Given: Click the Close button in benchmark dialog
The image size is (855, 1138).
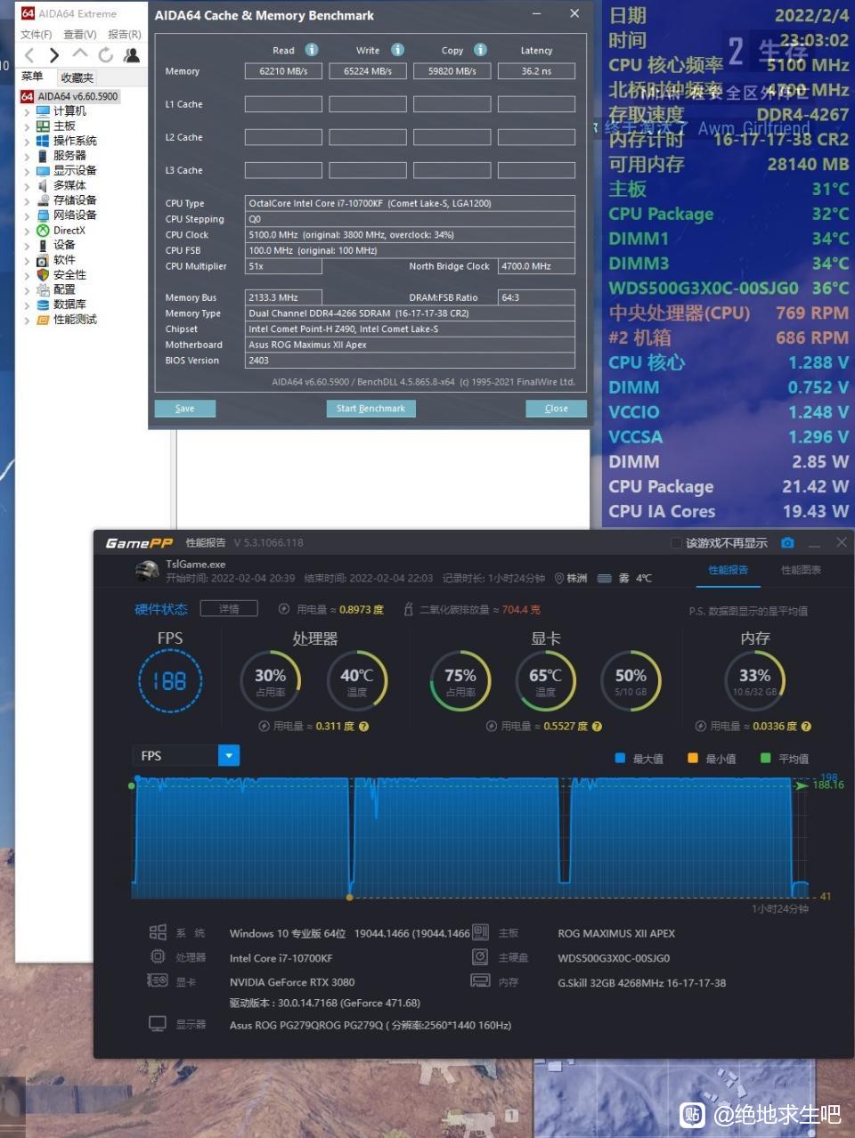Looking at the screenshot, I should click(557, 409).
